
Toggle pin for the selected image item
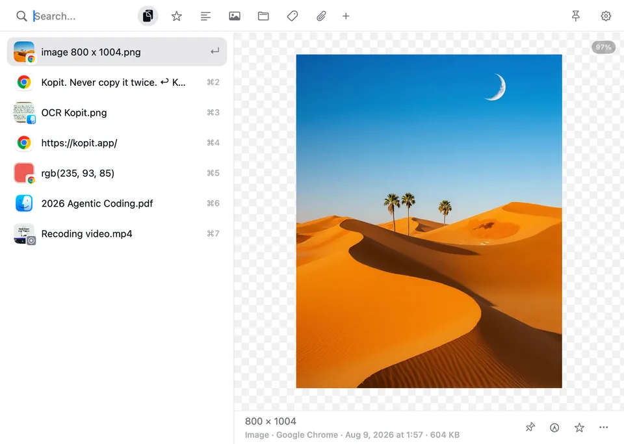click(530, 427)
